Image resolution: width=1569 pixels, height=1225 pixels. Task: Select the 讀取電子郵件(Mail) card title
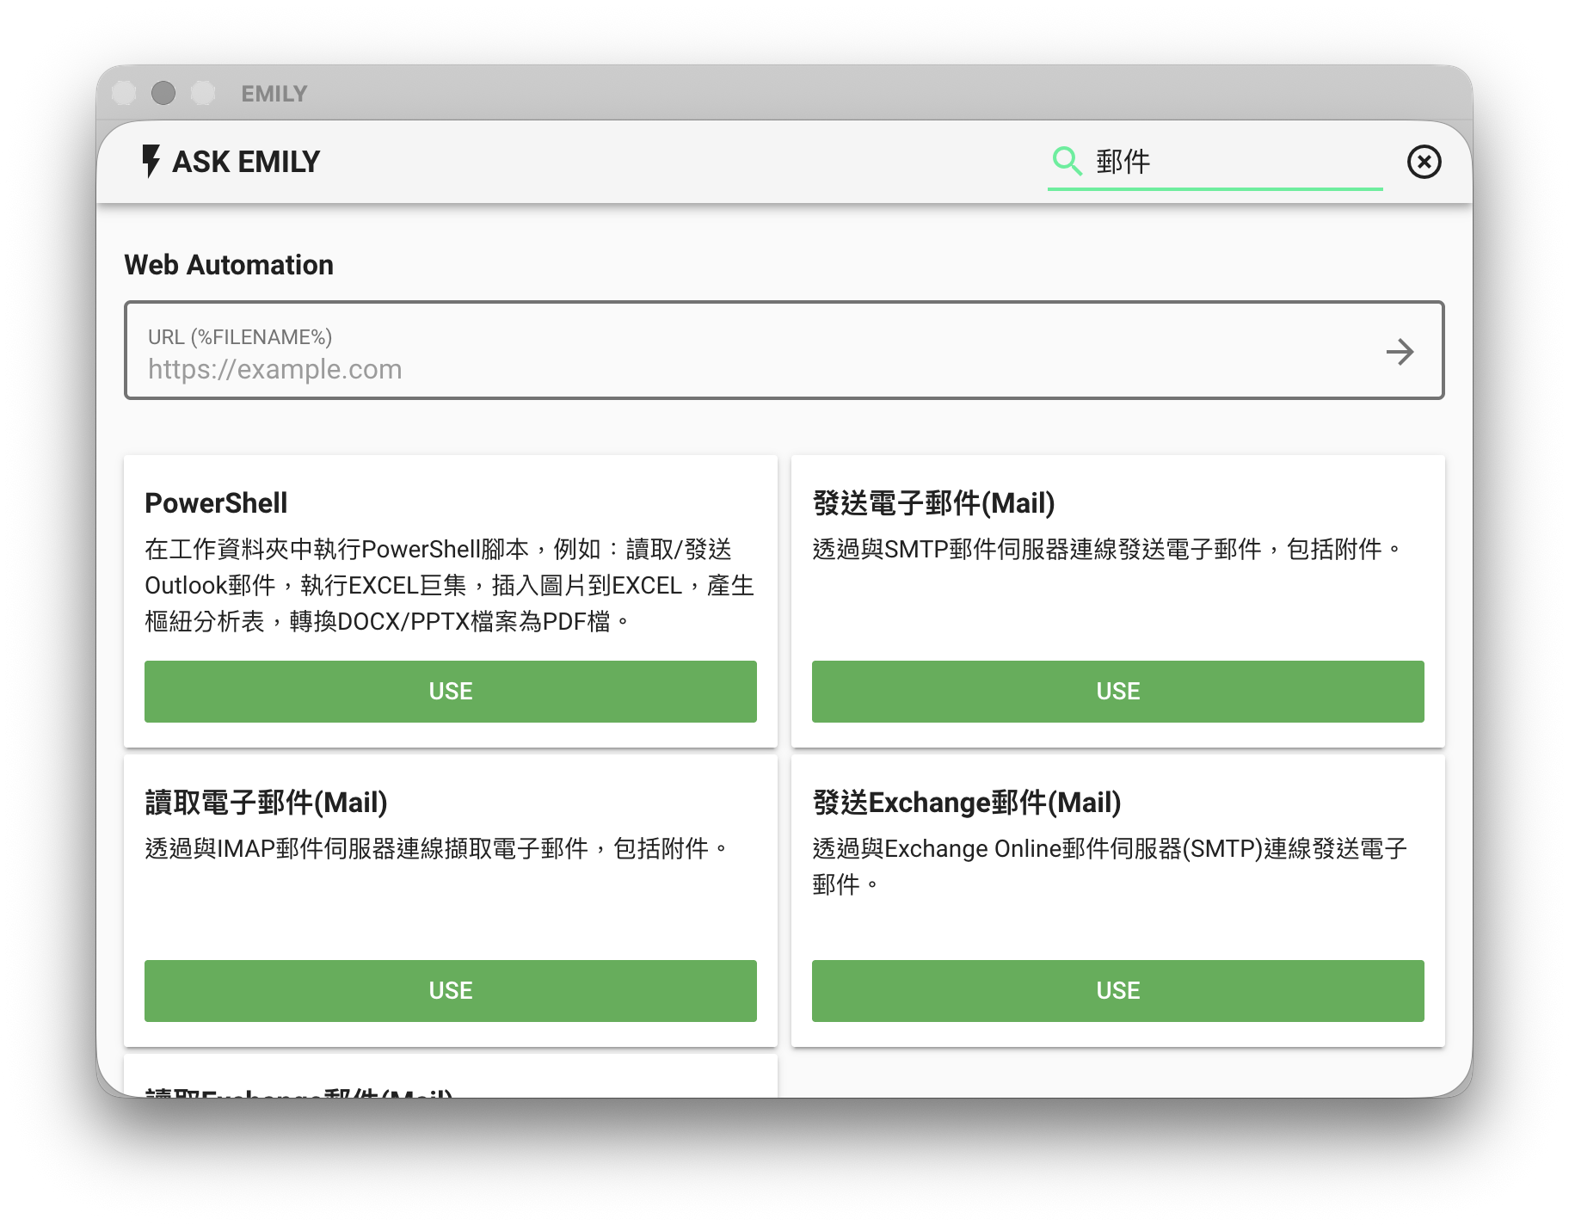pos(266,803)
